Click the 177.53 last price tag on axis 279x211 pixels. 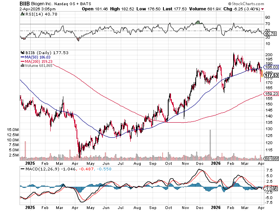point(271,75)
